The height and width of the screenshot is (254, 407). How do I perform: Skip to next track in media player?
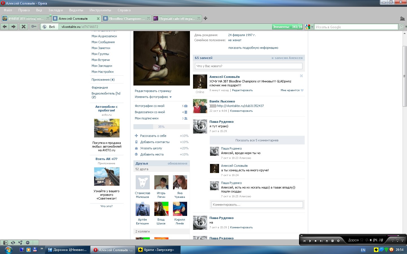tap(321, 241)
